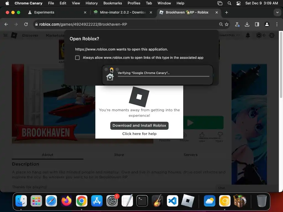Open the File menu
The width and height of the screenshot is (283, 212).
(51, 3)
